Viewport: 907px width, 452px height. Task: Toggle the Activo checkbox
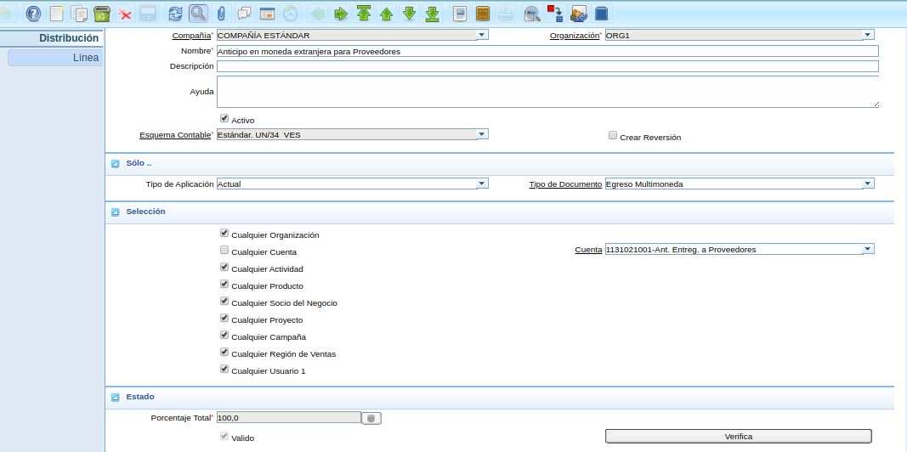click(224, 118)
